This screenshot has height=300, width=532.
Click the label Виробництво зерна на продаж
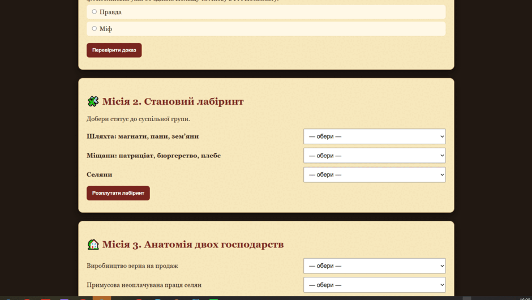click(x=132, y=265)
